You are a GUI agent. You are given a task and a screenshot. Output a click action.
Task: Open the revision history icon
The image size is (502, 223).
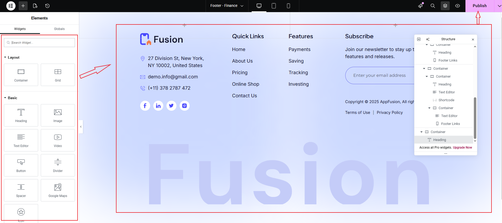pos(47,6)
